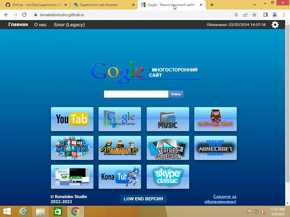Click the Chrome icon in taskbar
Screen dimensions: 290x217
pyautogui.click(x=75, y=211)
